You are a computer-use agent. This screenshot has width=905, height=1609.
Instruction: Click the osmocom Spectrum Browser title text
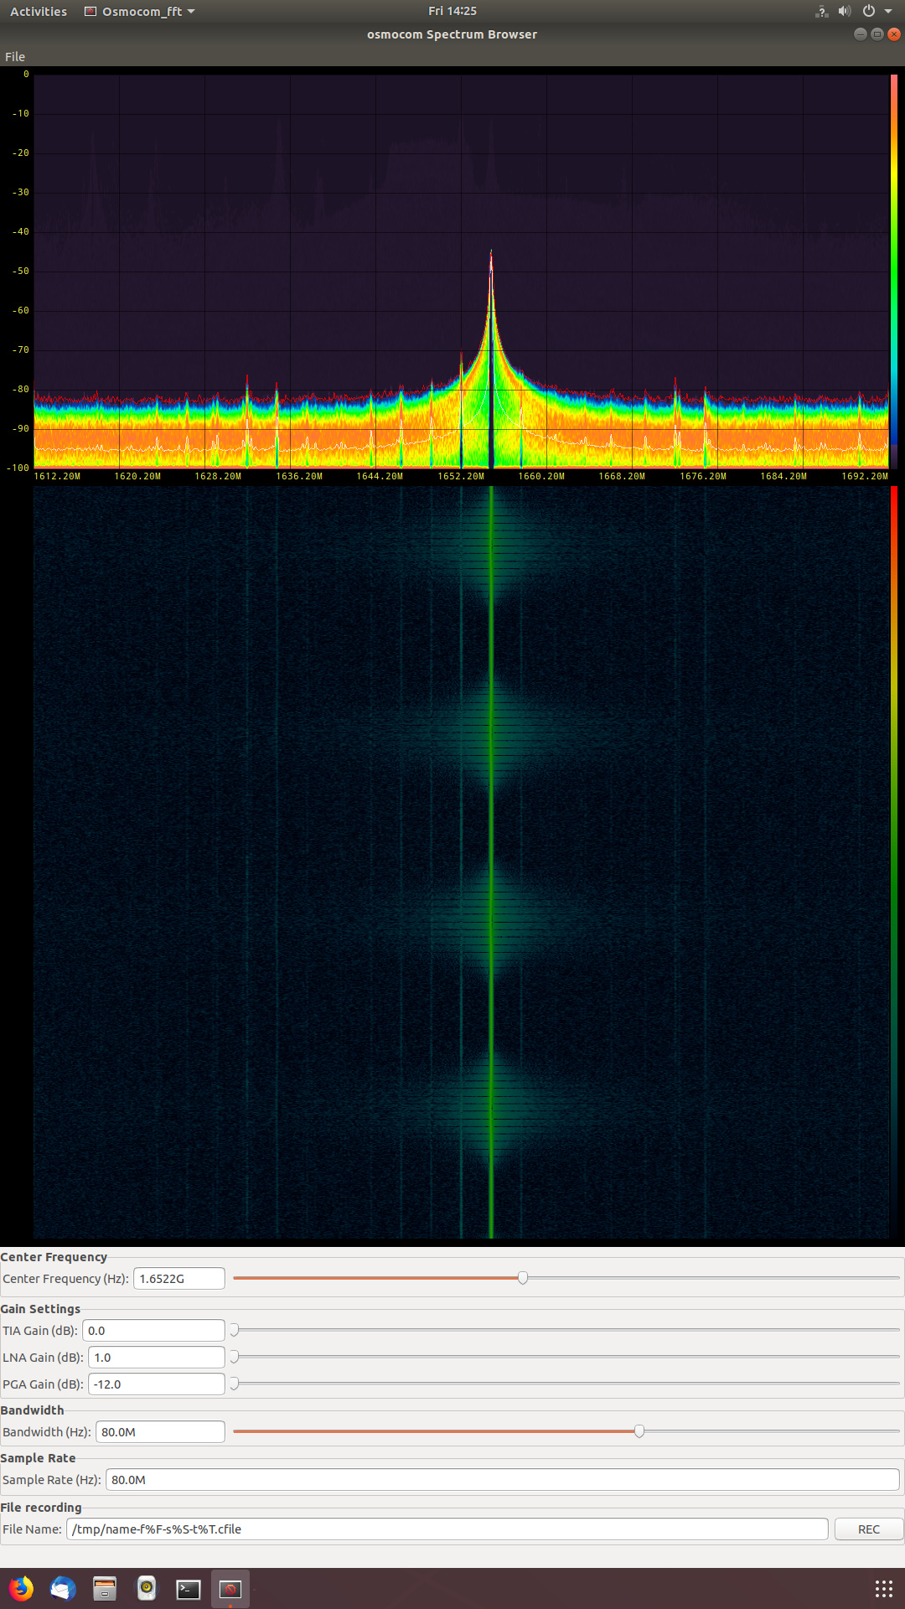452,34
